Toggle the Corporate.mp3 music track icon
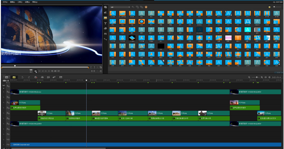 pyautogui.click(x=8, y=145)
